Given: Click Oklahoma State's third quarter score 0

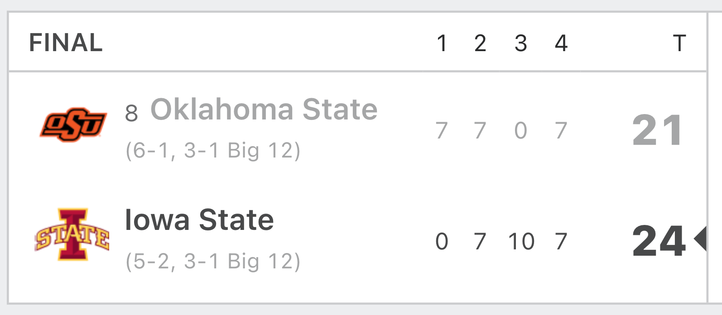Looking at the screenshot, I should click(521, 131).
